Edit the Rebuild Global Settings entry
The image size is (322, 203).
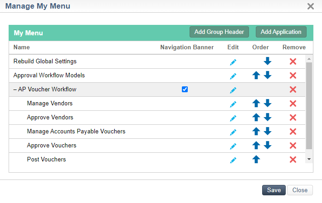pyautogui.click(x=233, y=62)
